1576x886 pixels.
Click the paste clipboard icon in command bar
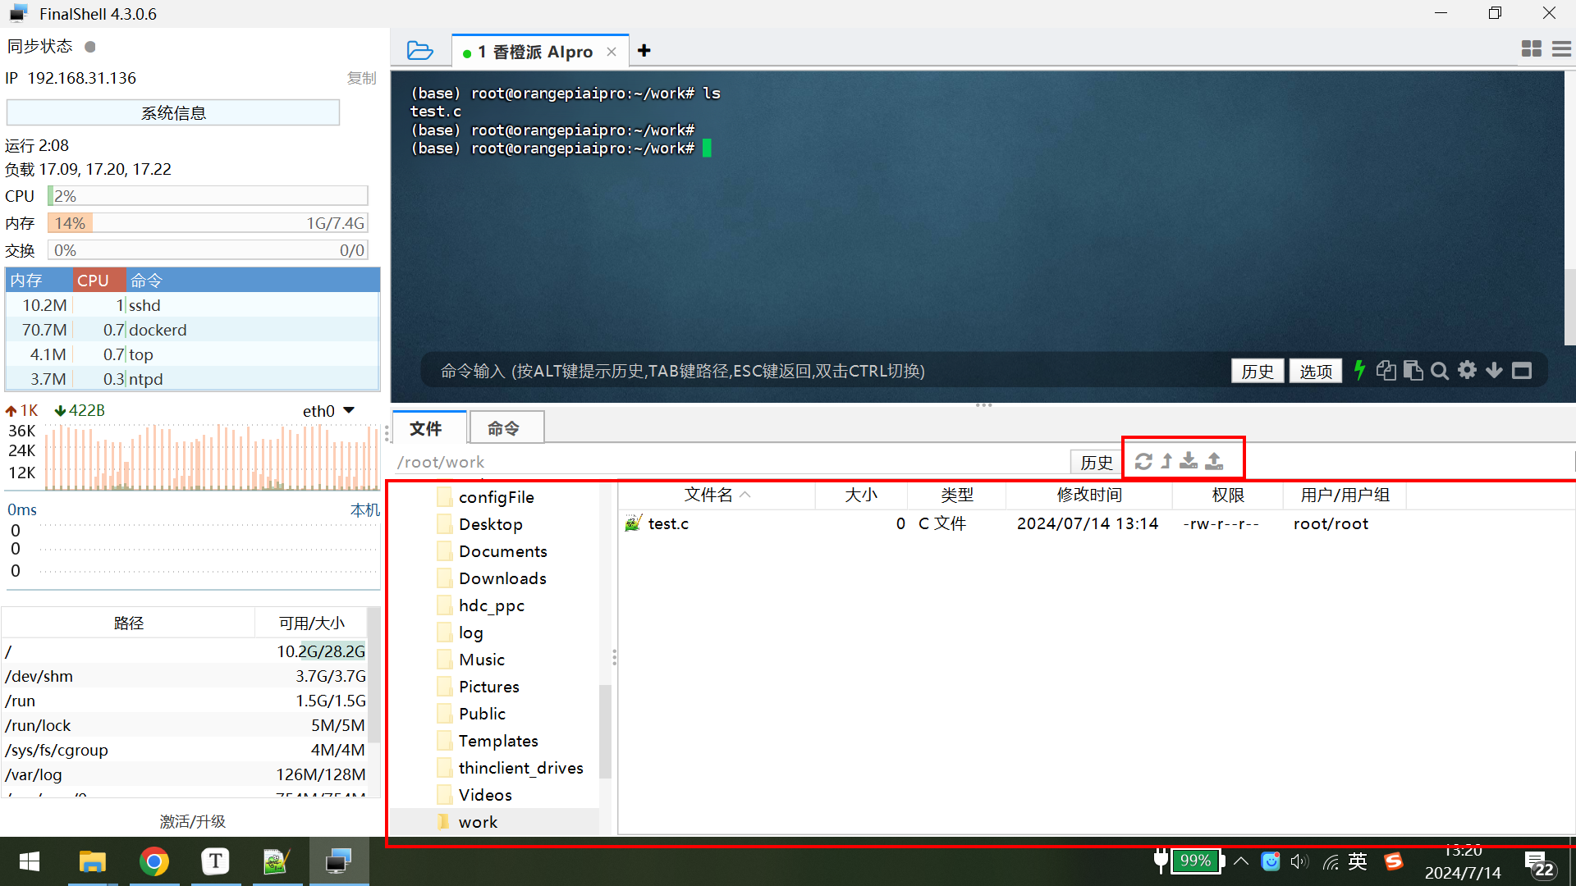click(x=1413, y=371)
